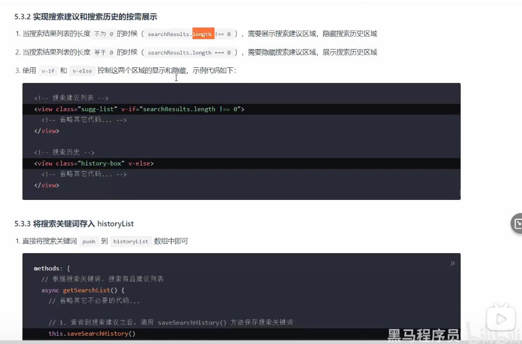Click the code line view class="history-box" v-else

[94, 163]
